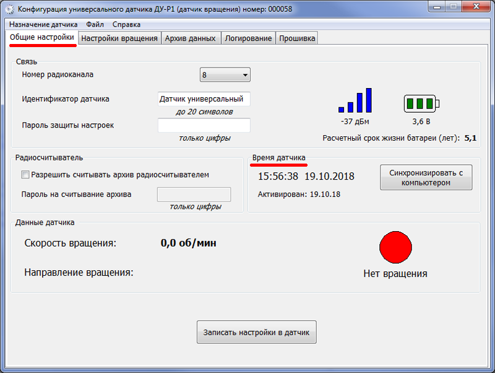Switch to the Настройки вращения tab
Viewport: 495px width, 373px height.
coord(119,38)
